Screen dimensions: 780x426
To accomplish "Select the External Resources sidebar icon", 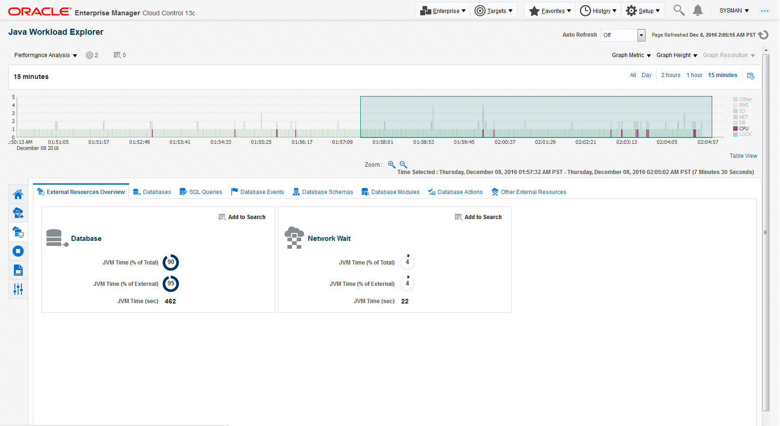I will [18, 232].
